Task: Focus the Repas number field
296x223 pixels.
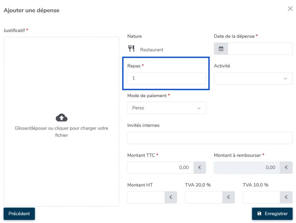Action: point(167,79)
